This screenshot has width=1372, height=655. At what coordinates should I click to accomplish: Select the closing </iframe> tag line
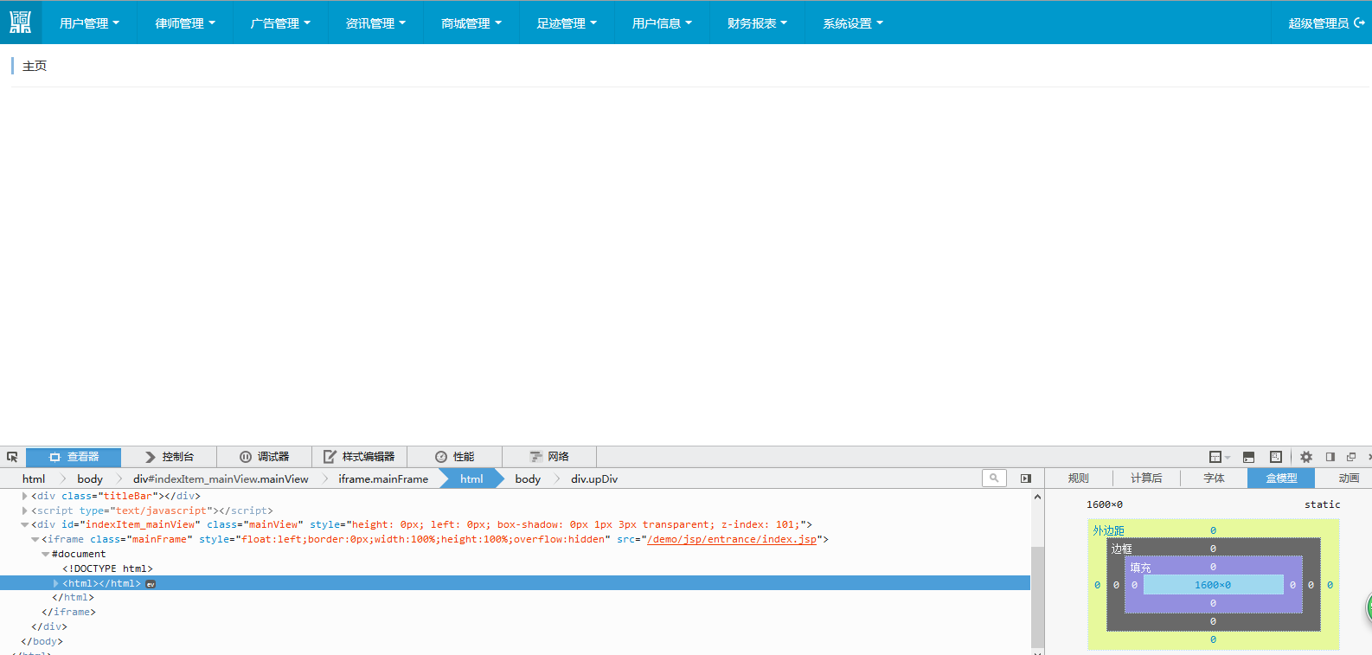68,612
